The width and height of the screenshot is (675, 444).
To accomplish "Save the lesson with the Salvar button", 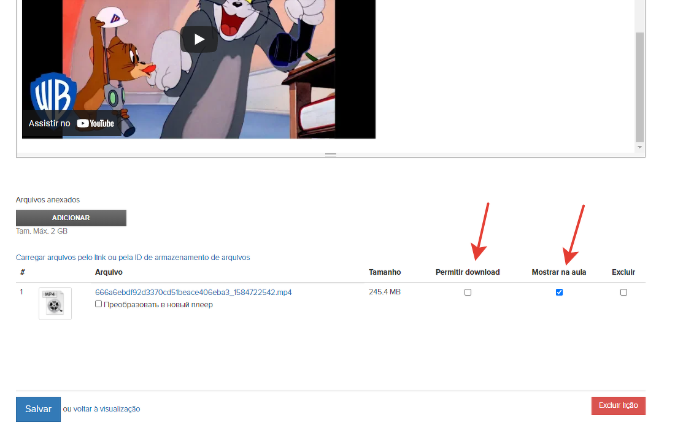I will (38, 409).
